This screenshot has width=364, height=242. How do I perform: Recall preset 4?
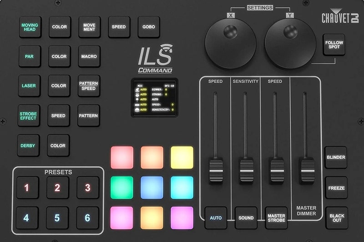pyautogui.click(x=27, y=218)
